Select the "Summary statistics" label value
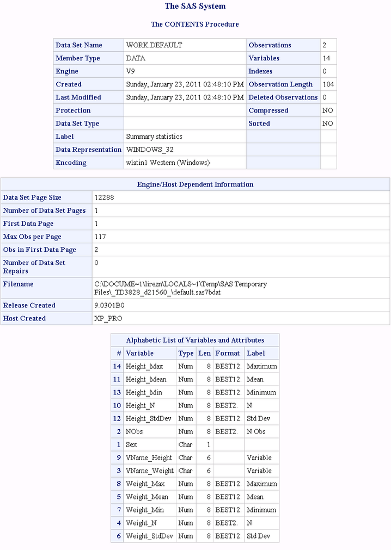 tap(154, 137)
